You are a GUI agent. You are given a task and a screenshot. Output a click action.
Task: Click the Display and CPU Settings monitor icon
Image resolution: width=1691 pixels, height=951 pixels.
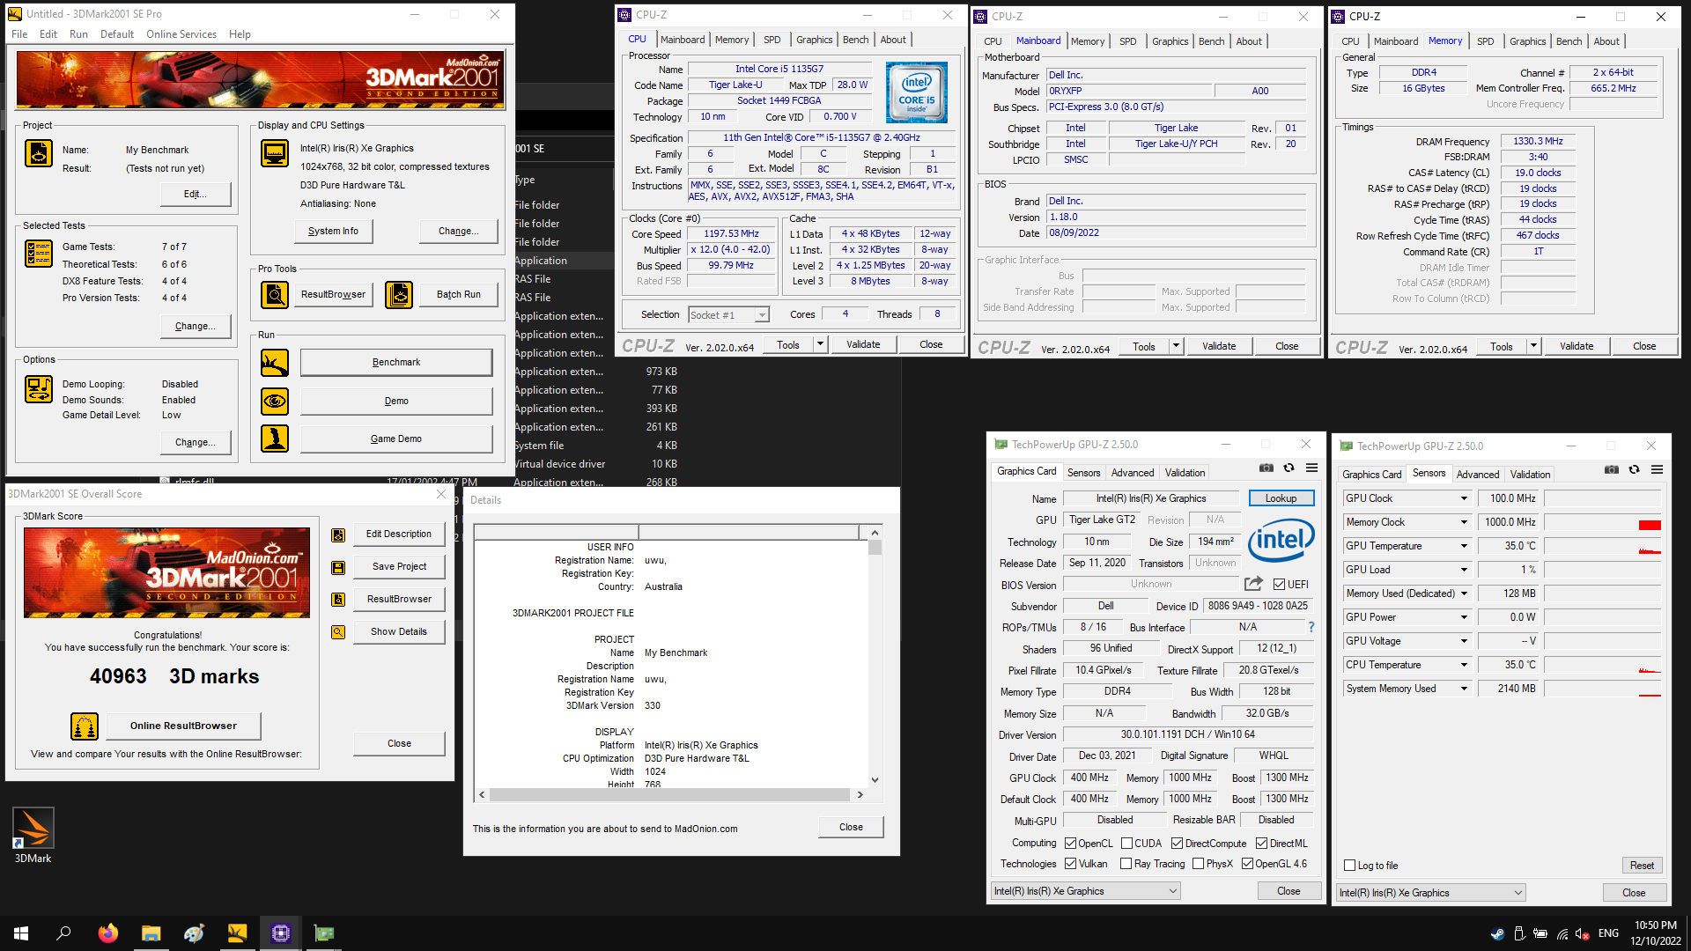pyautogui.click(x=275, y=153)
